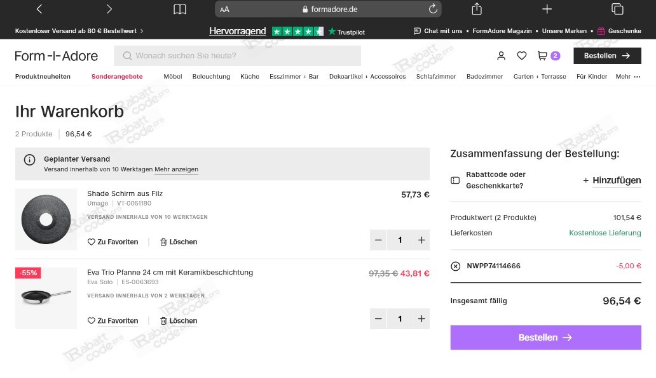Select quantity field of Shade Schirm
The image size is (656, 378).
coord(400,240)
